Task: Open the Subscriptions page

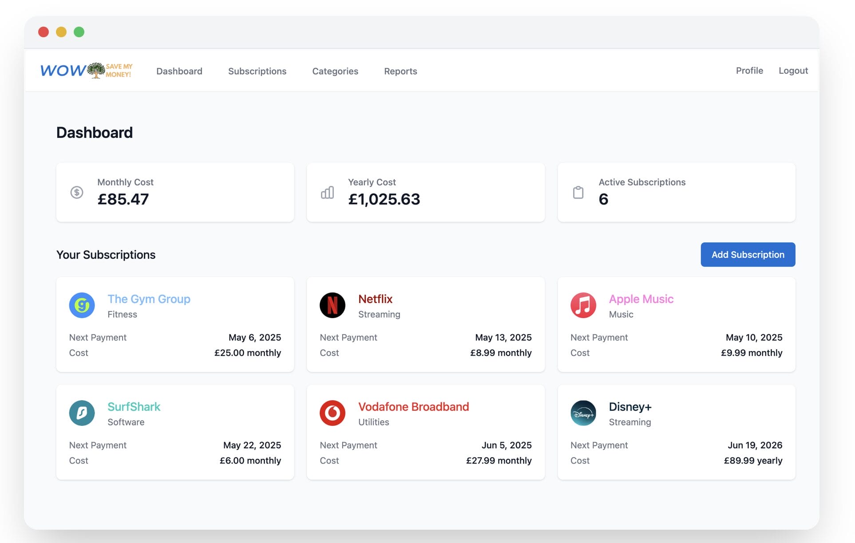Action: tap(257, 71)
